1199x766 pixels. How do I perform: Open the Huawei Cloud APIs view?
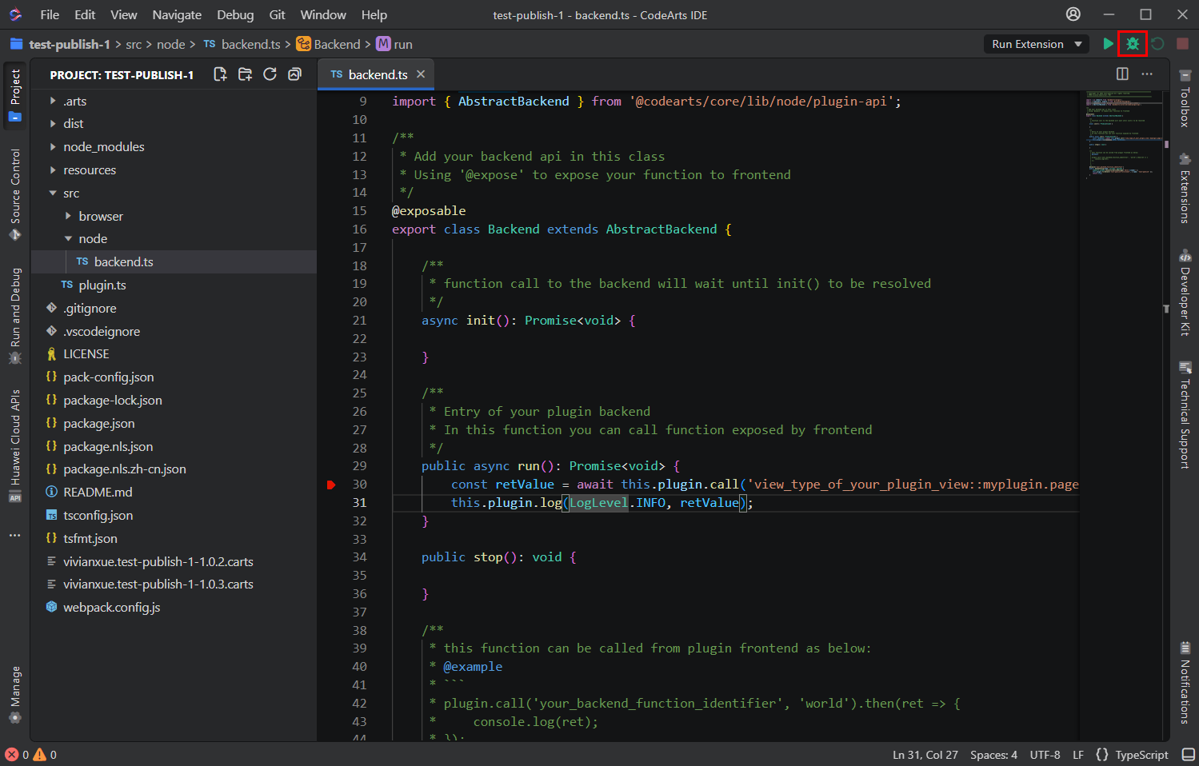tap(15, 445)
